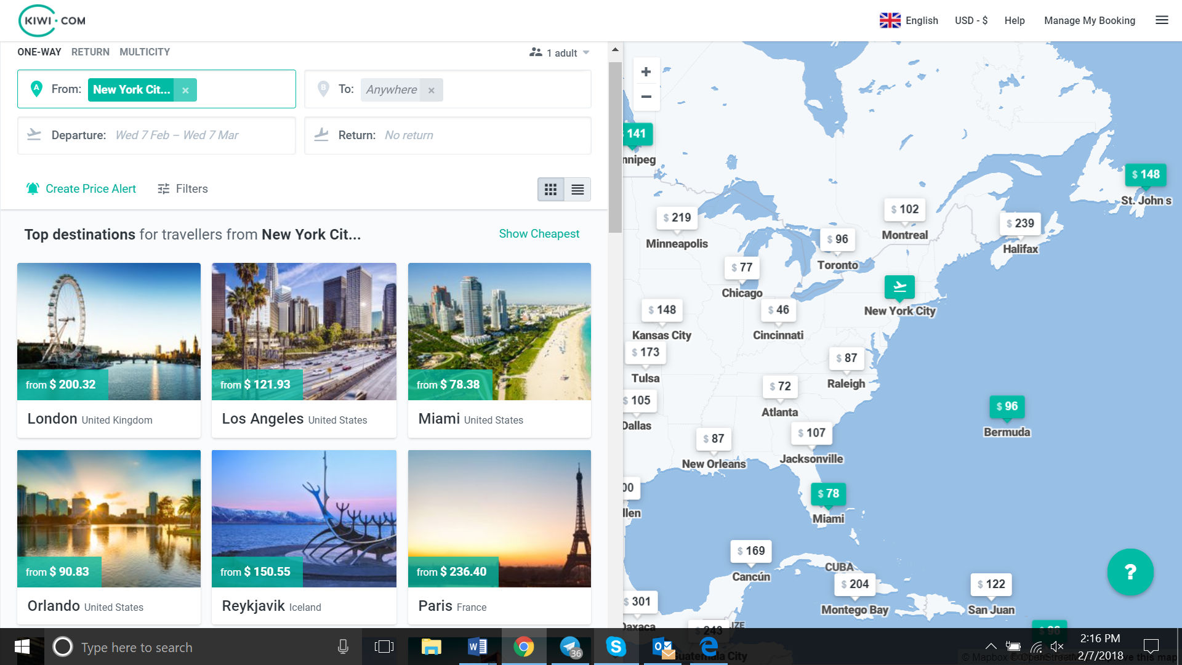Image resolution: width=1182 pixels, height=665 pixels.
Task: Click the Return date field
Action: click(x=448, y=135)
